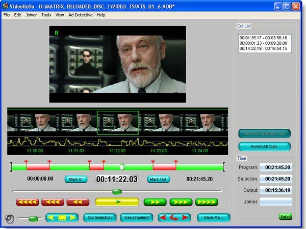Click the green seek slider knob

[117, 192]
